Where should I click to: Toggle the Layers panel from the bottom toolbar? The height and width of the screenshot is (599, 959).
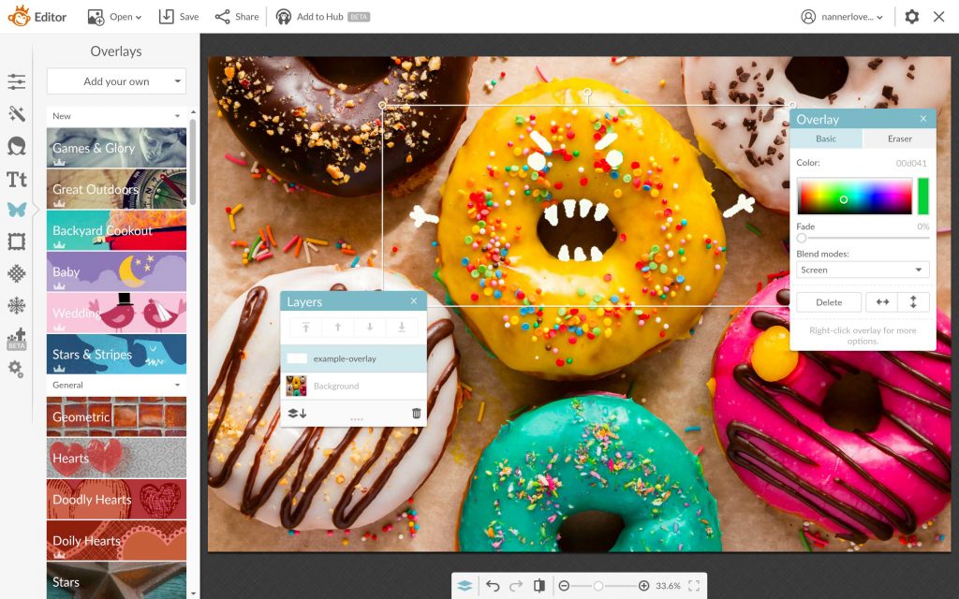(x=465, y=585)
